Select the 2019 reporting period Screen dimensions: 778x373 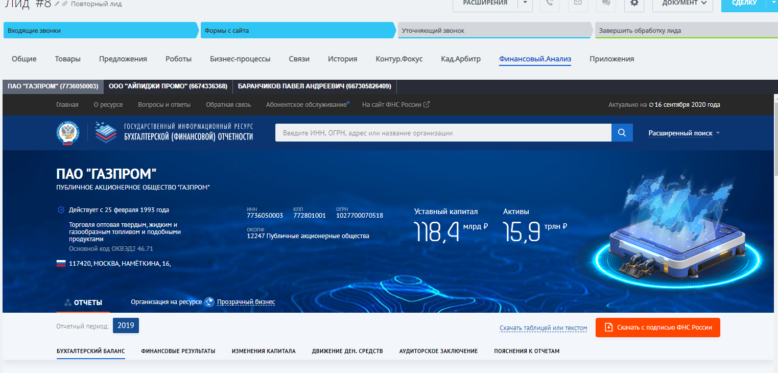click(x=126, y=326)
